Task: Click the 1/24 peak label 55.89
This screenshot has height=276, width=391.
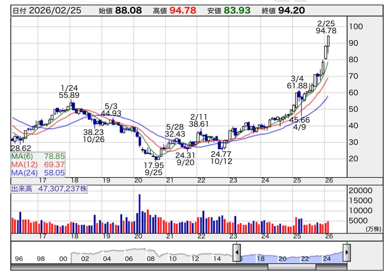Action: pyautogui.click(x=69, y=95)
